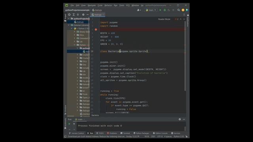Click the orange IDE updates icon

183,10
